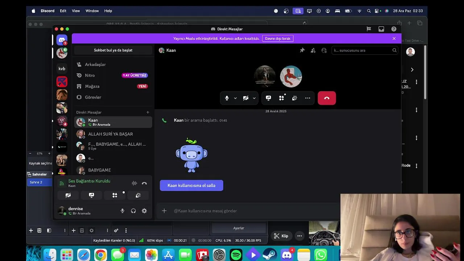464x261 pixels.
Task: Click Spider-Man call avatar thumbnail
Action: tap(291, 76)
